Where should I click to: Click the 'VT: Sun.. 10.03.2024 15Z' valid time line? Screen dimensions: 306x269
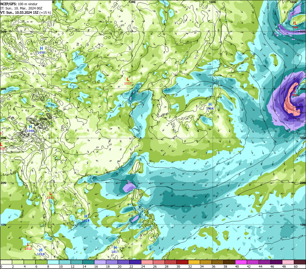coord(19,13)
